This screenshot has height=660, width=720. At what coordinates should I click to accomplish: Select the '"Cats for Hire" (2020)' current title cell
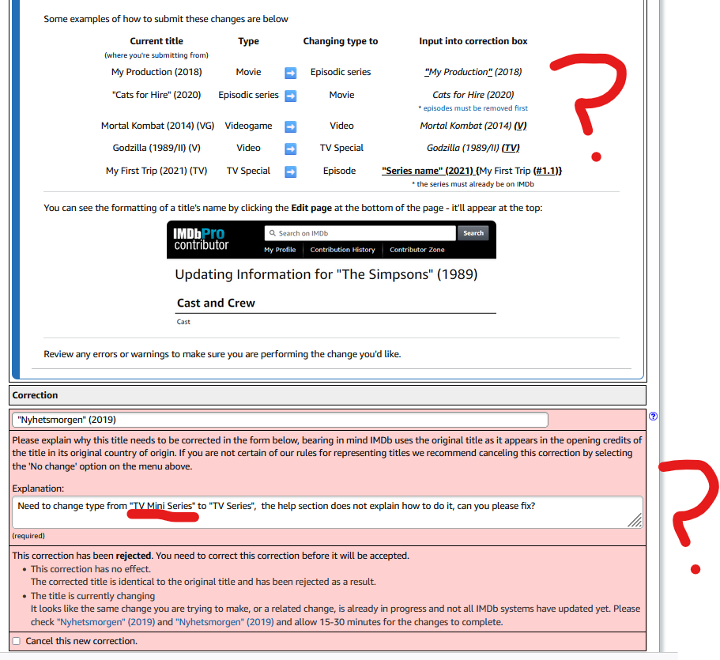(x=156, y=95)
